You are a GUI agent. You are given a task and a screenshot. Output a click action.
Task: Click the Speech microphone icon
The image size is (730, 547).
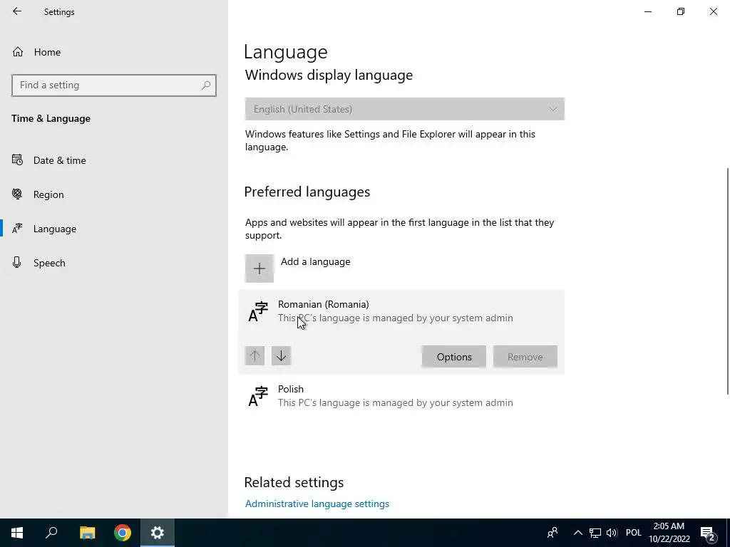(17, 262)
